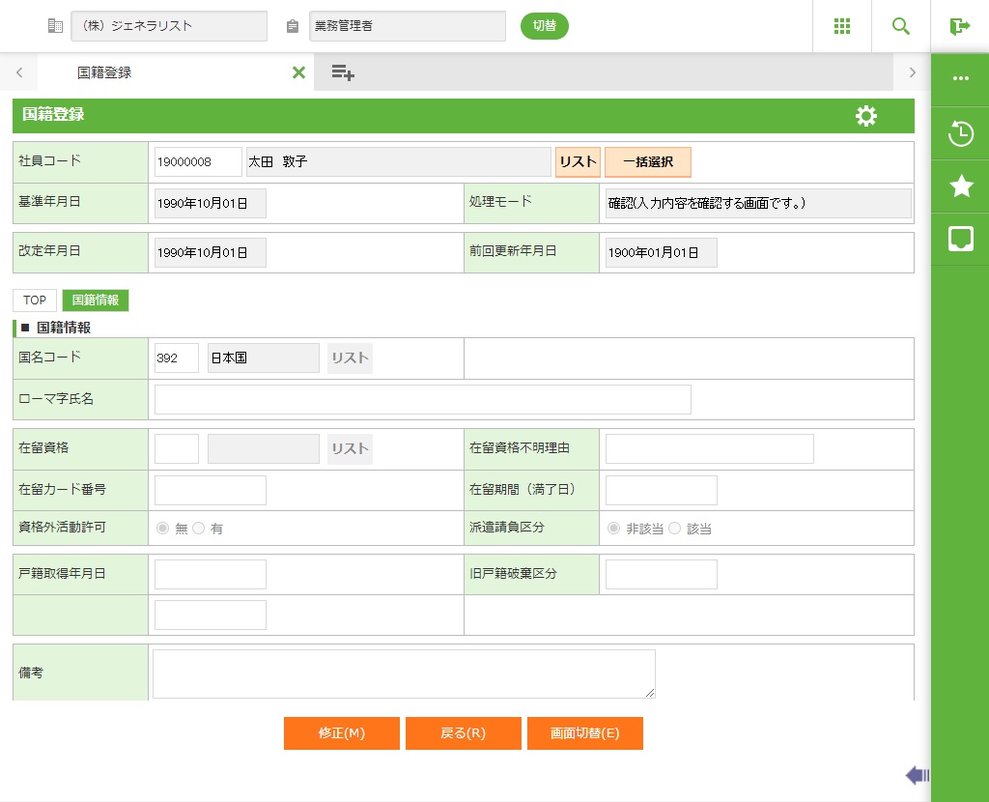Select 非該当 for 派遣請負区分

pyautogui.click(x=613, y=529)
